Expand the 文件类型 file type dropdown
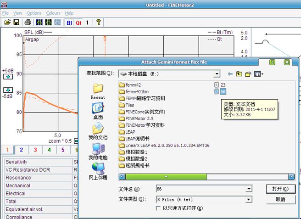 tap(249, 199)
